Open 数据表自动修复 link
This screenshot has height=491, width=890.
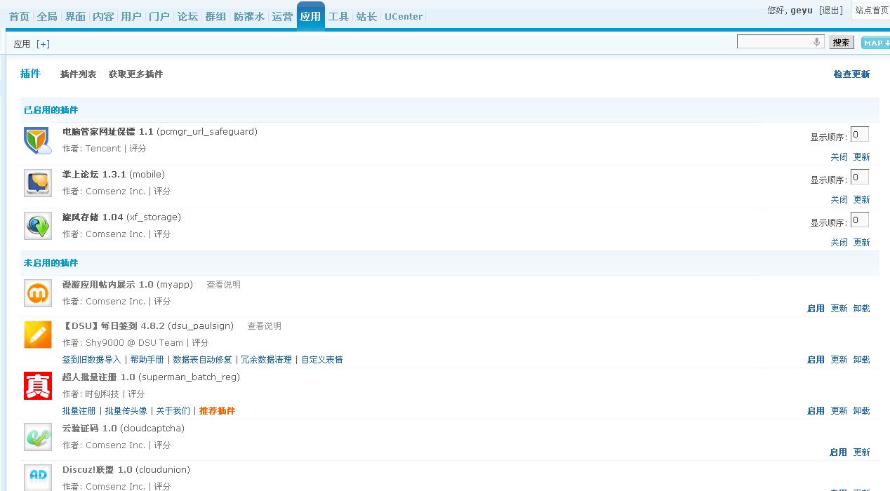(x=202, y=360)
